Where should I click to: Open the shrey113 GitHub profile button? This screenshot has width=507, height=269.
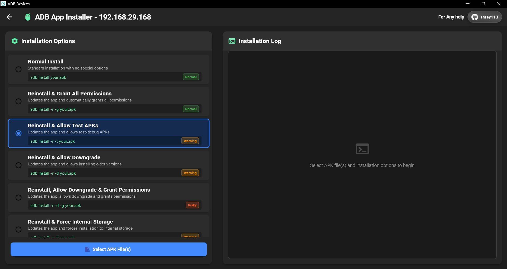pyautogui.click(x=485, y=17)
